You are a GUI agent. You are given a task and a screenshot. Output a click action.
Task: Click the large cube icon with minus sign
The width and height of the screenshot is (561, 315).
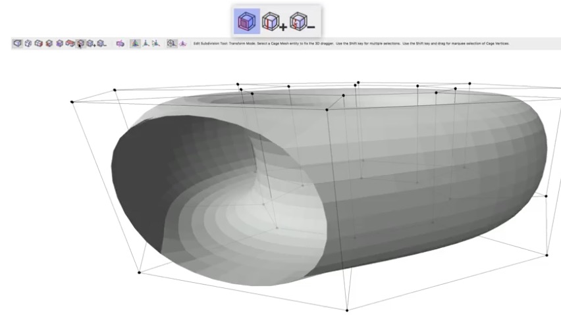click(x=303, y=22)
